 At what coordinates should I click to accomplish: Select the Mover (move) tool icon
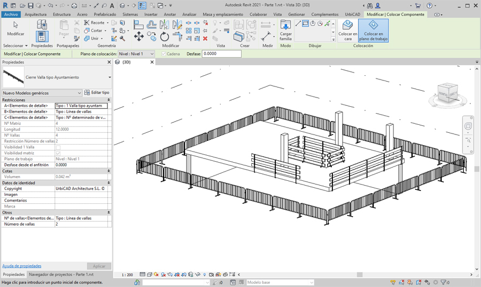pyautogui.click(x=138, y=36)
